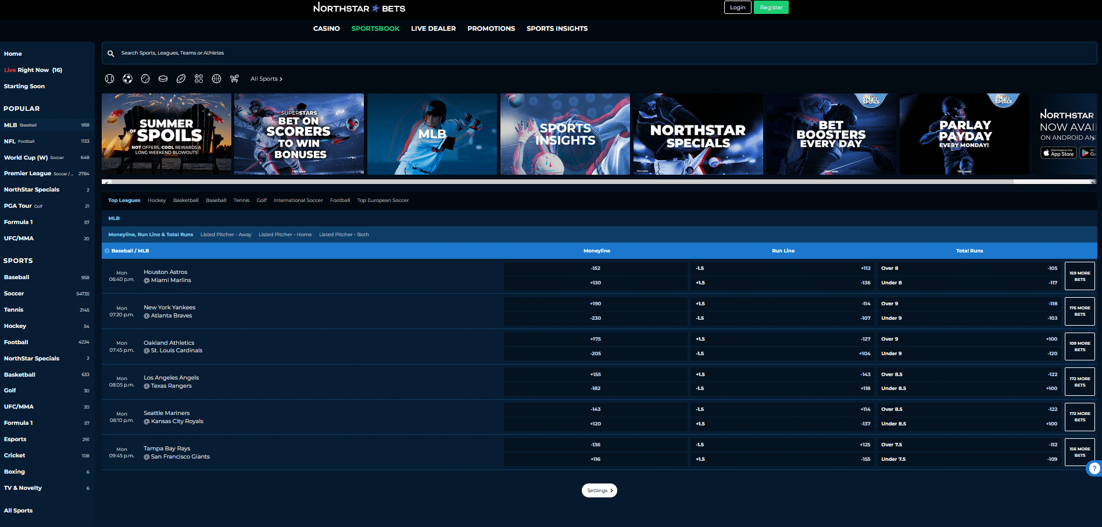
Task: Open the Settings chevron button
Action: point(599,490)
